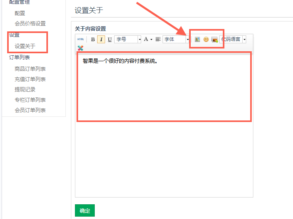
Task: Click the 设置 section header
Action: point(14,35)
